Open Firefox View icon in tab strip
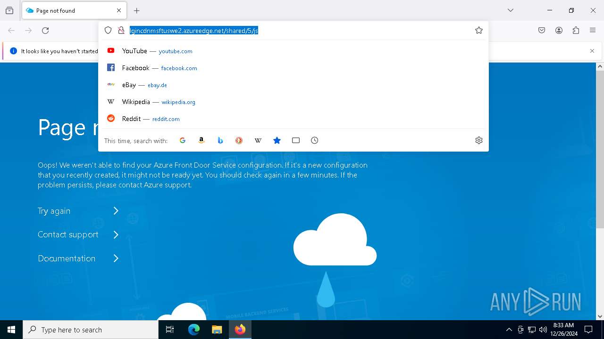Image resolution: width=604 pixels, height=339 pixels. 9,10
